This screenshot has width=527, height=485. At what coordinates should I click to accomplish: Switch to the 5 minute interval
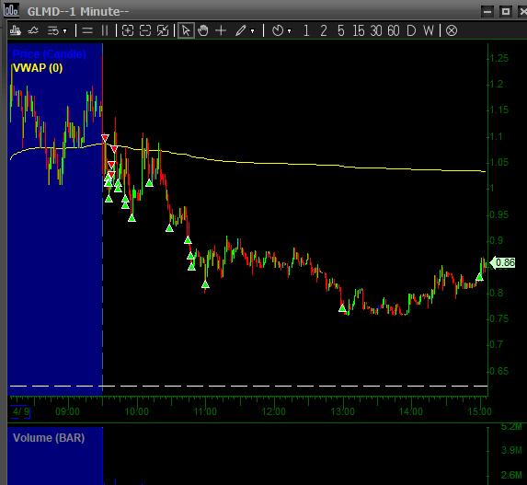[341, 31]
